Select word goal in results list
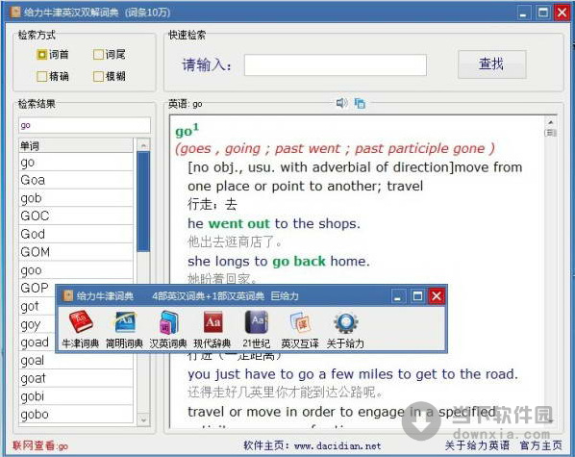Image resolution: width=575 pixels, height=457 pixels. [76, 361]
